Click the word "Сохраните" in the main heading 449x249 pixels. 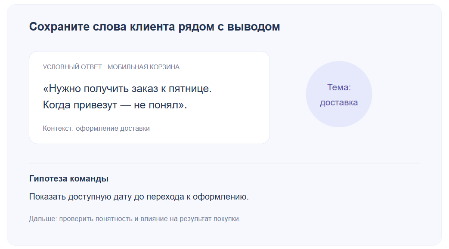58,27
